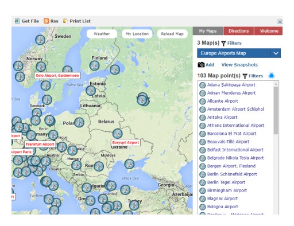
Task: Click the camera icon beside Add
Action: point(201,65)
